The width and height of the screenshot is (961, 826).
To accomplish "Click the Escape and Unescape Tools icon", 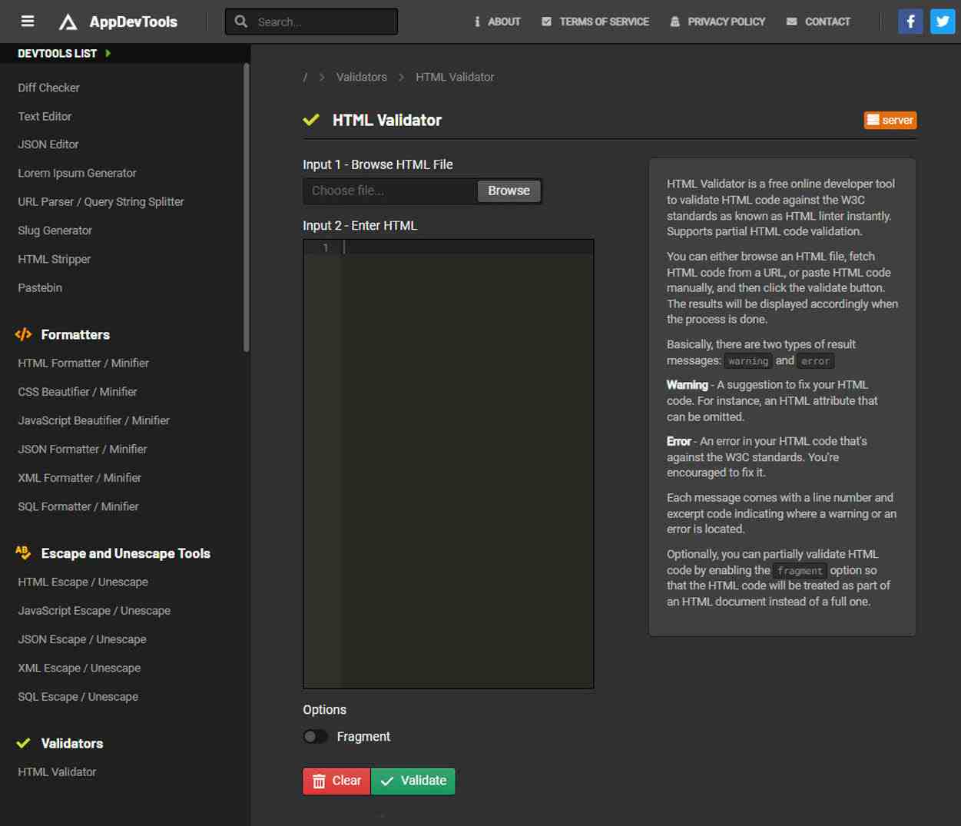I will (x=23, y=552).
